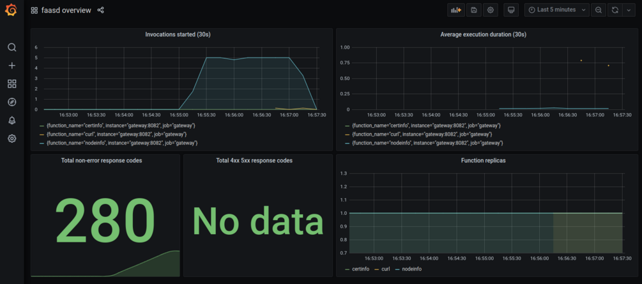Click the Add panel toolbar icon

pyautogui.click(x=455, y=10)
